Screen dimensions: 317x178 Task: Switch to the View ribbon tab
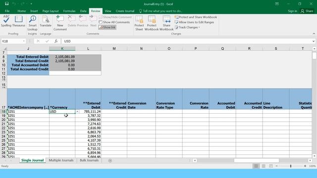(108, 11)
